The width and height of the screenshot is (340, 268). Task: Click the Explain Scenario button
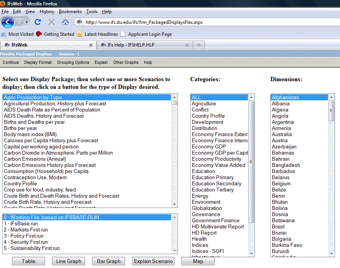[153, 261]
